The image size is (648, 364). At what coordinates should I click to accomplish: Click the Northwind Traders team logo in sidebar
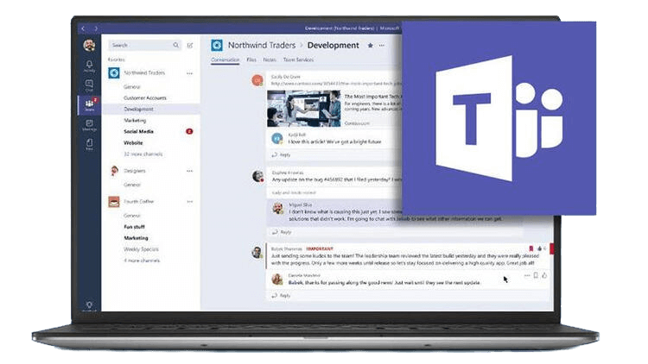pyautogui.click(x=114, y=73)
